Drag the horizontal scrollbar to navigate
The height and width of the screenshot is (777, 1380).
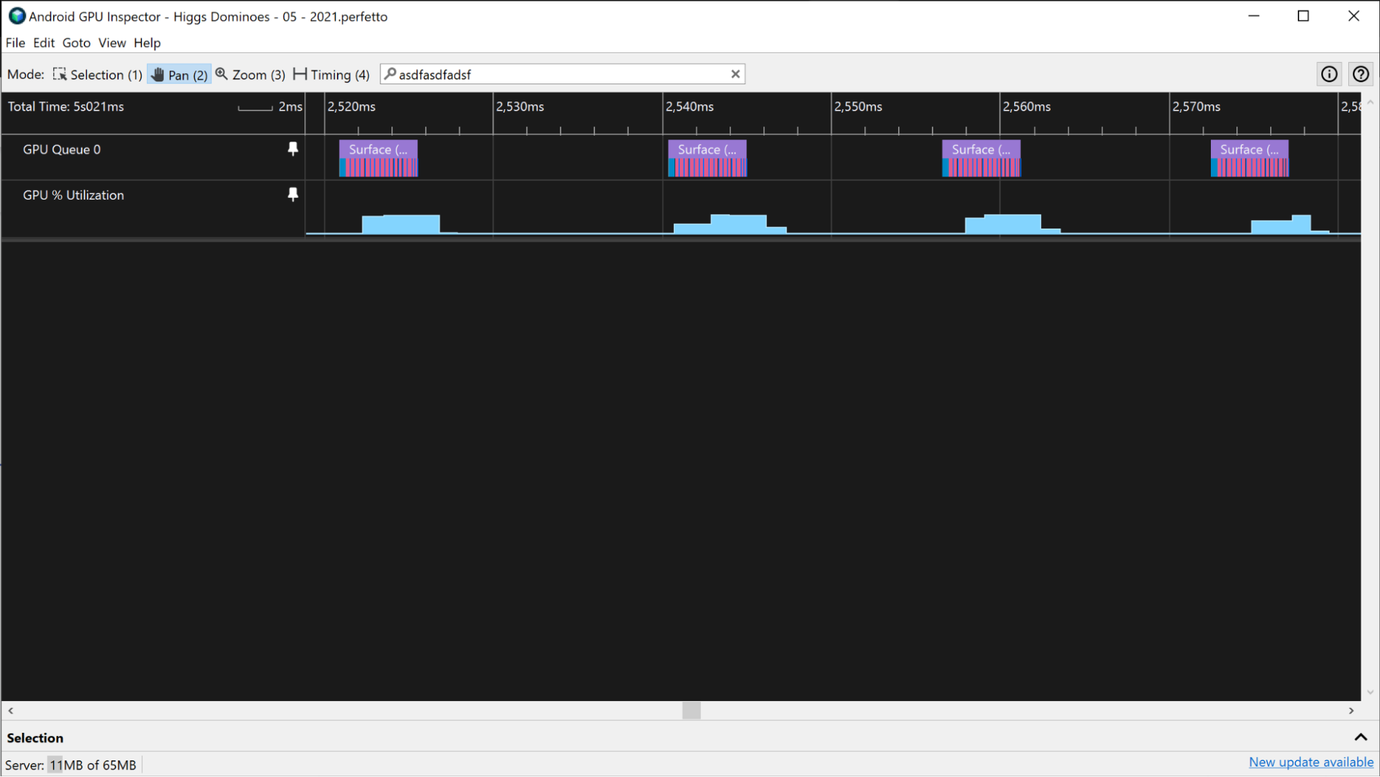(691, 709)
